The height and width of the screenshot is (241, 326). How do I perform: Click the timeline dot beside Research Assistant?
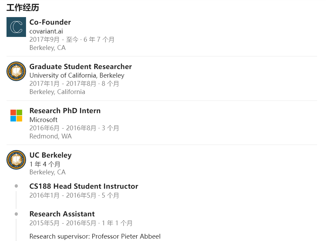click(16, 214)
